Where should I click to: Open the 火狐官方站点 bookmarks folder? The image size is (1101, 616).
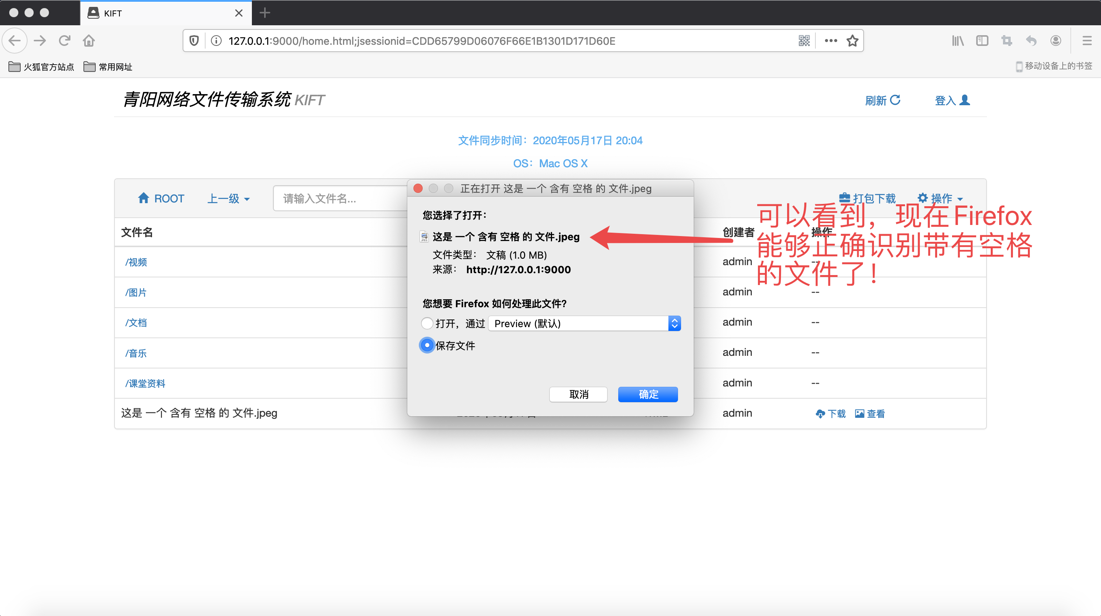41,67
